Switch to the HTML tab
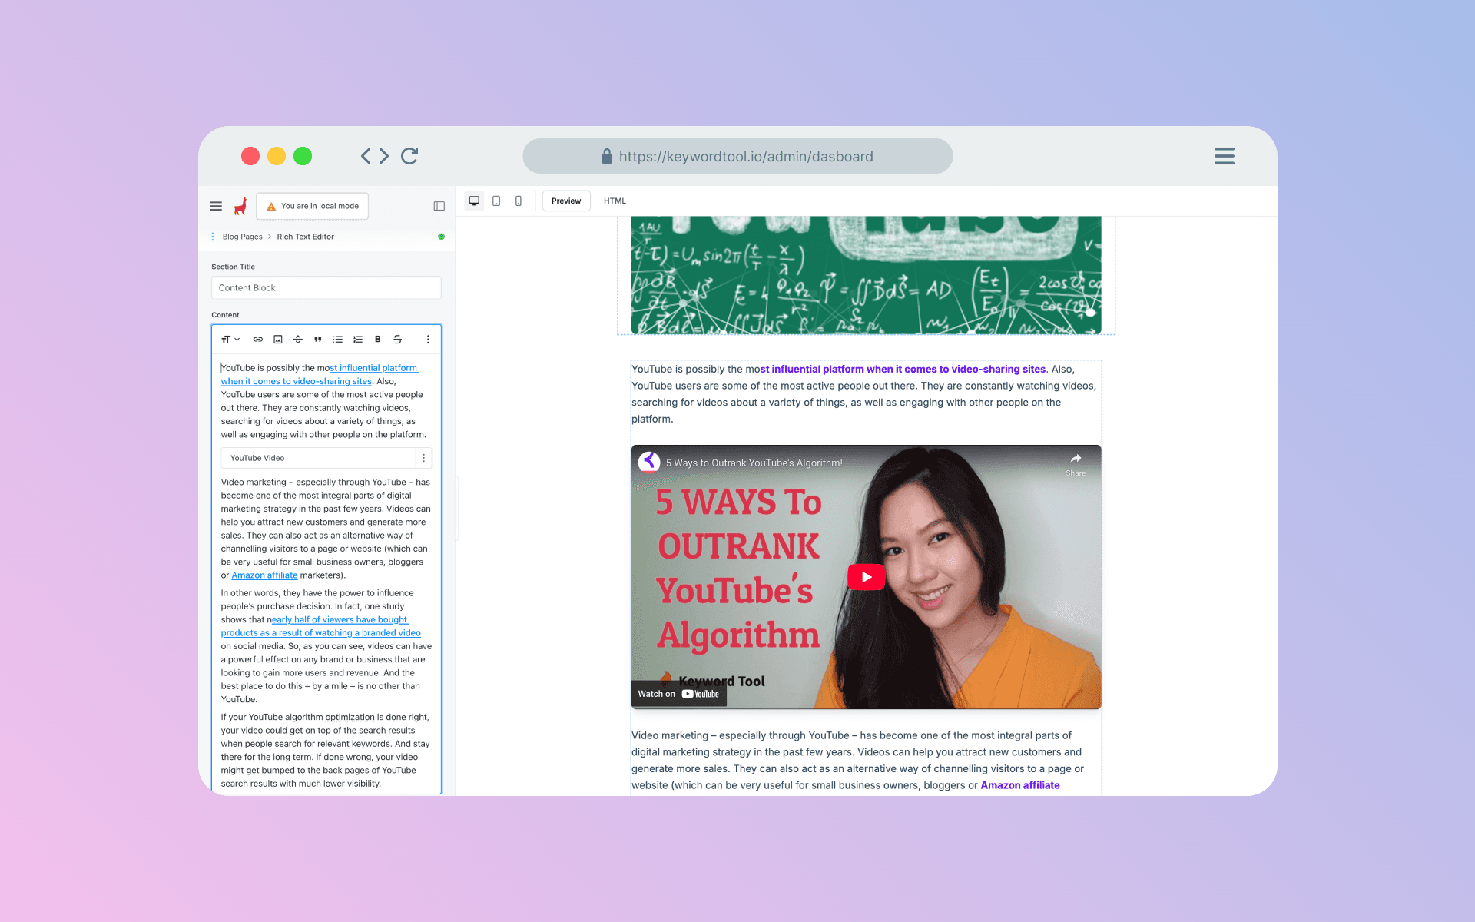This screenshot has width=1475, height=922. [x=615, y=201]
